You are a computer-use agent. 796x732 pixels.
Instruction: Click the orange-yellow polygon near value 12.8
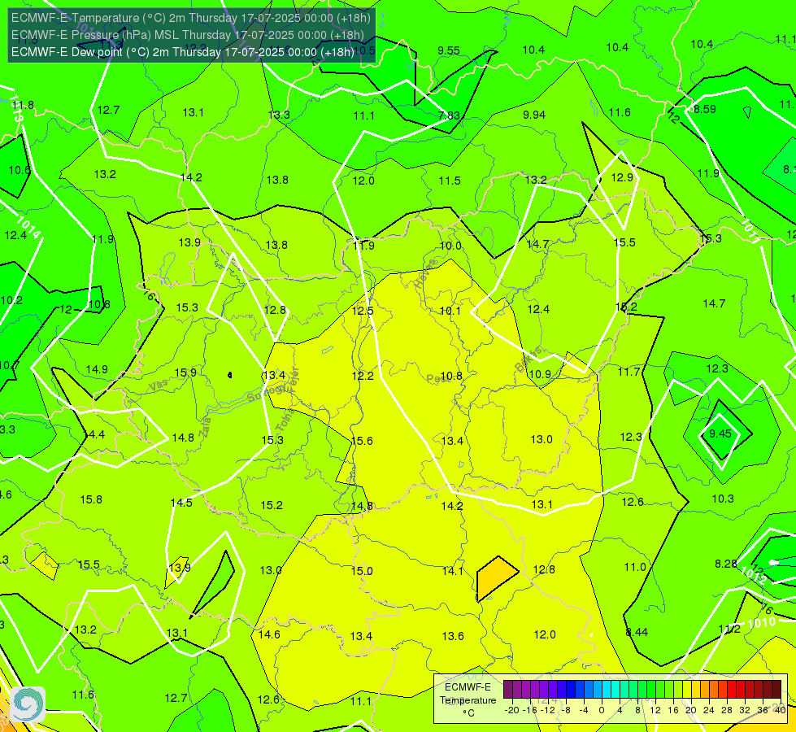tap(497, 578)
